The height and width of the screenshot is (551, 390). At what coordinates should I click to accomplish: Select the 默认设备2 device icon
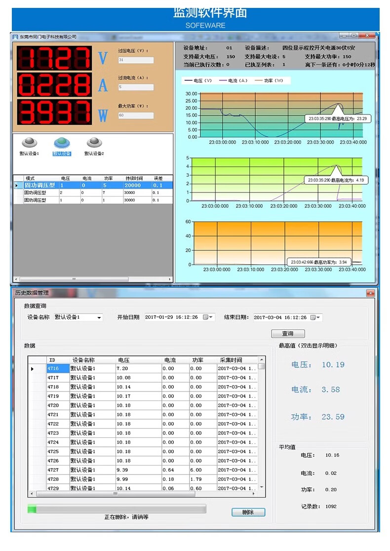(94, 143)
